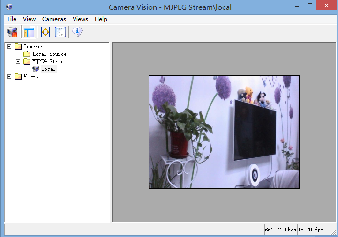The width and height of the screenshot is (338, 237).
Task: Select Local Source label in tree
Action: [49, 54]
